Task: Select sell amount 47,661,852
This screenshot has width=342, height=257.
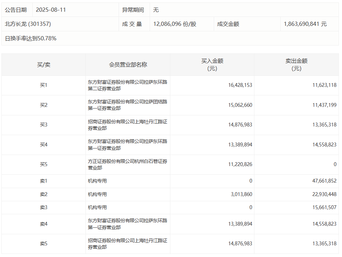Action: (x=324, y=181)
